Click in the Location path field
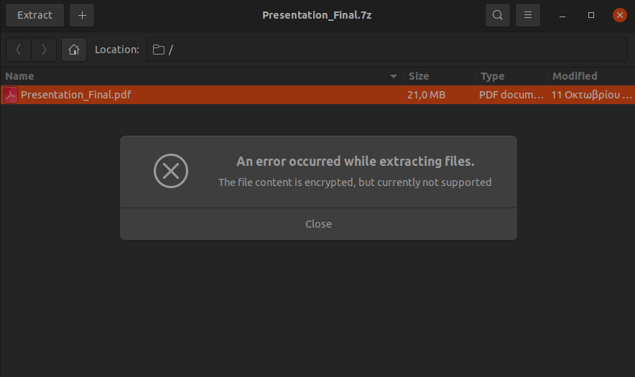Image resolution: width=635 pixels, height=377 pixels. pos(387,50)
